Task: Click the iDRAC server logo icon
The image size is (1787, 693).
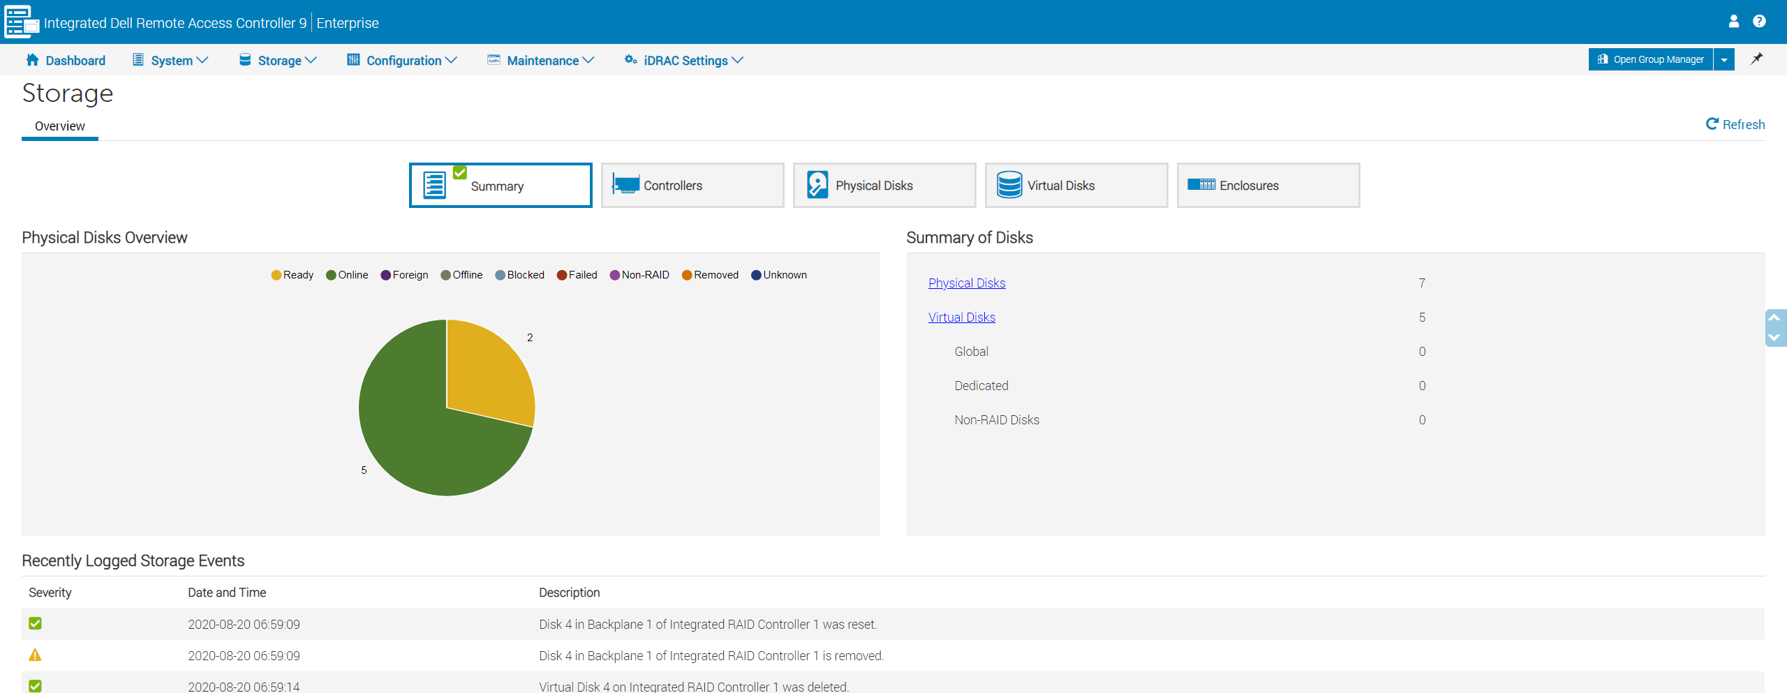Action: click(x=21, y=22)
